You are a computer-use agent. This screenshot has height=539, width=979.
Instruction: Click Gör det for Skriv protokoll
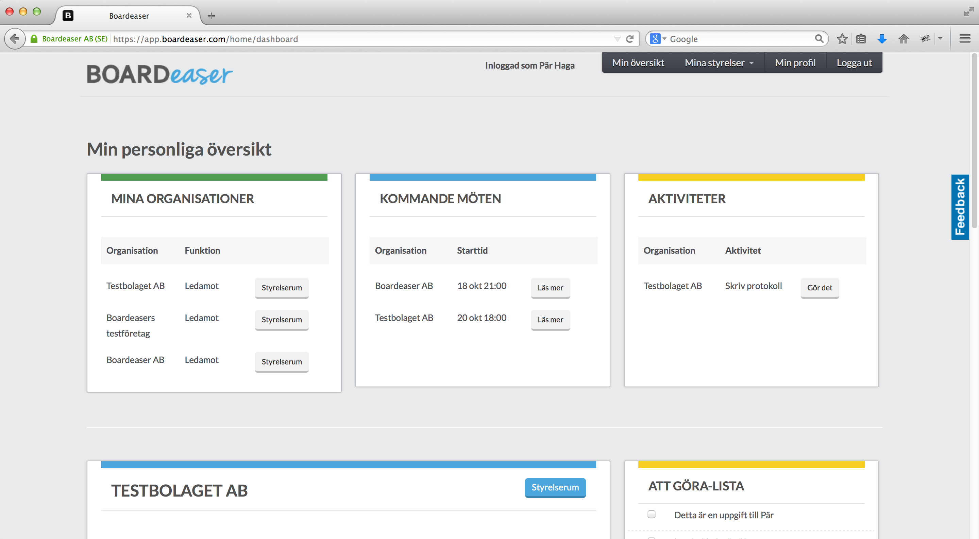(820, 288)
